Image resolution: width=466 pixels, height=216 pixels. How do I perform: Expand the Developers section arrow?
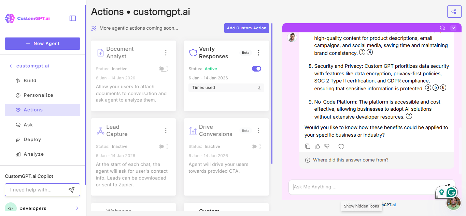pos(77,208)
